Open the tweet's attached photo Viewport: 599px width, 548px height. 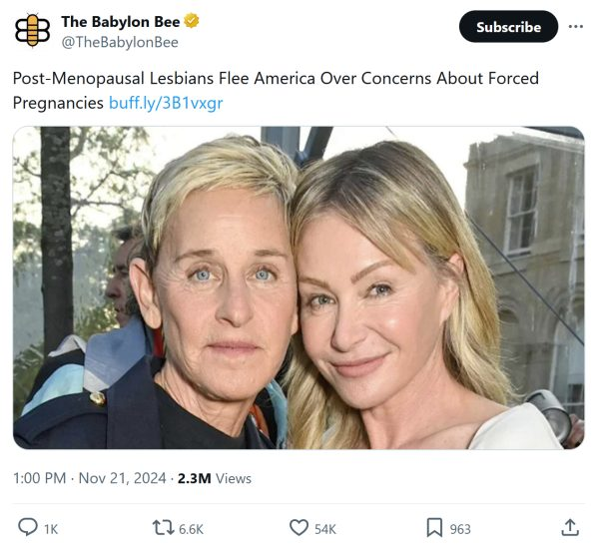click(x=299, y=287)
